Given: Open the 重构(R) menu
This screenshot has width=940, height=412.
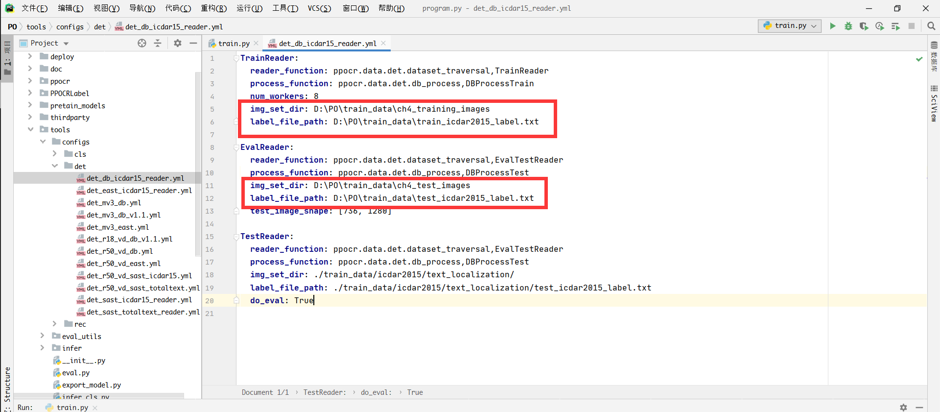Looking at the screenshot, I should tap(214, 8).
